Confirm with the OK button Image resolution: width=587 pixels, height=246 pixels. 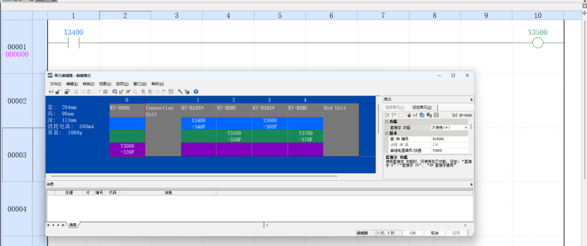pyautogui.click(x=413, y=233)
